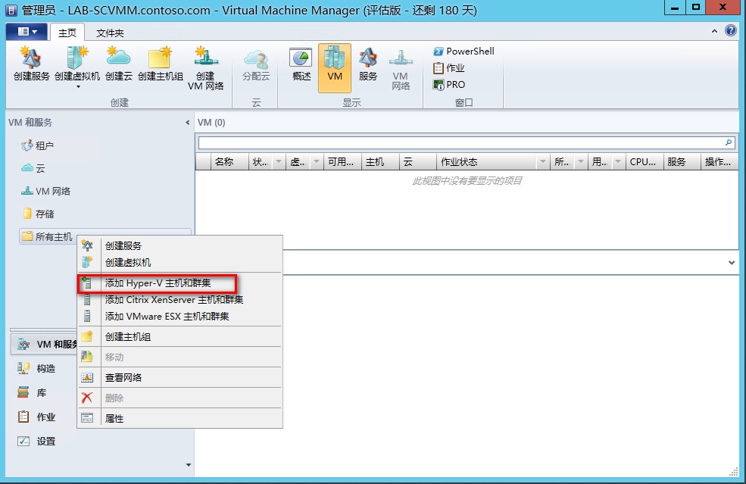The height and width of the screenshot is (484, 746).
Task: Show the 概述 view
Action: click(x=301, y=64)
